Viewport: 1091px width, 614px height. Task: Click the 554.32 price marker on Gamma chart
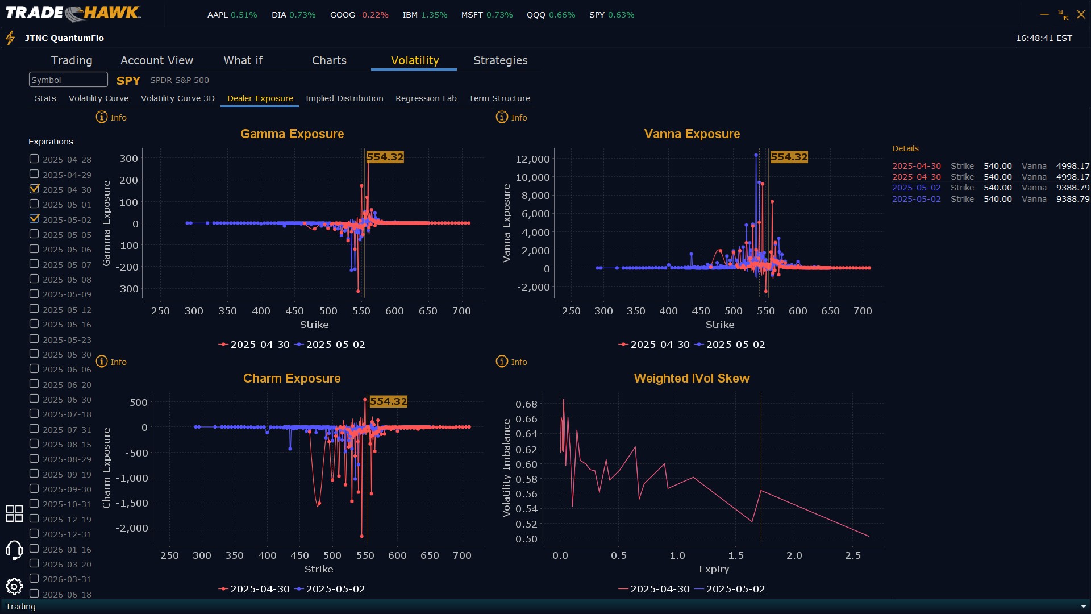[385, 157]
